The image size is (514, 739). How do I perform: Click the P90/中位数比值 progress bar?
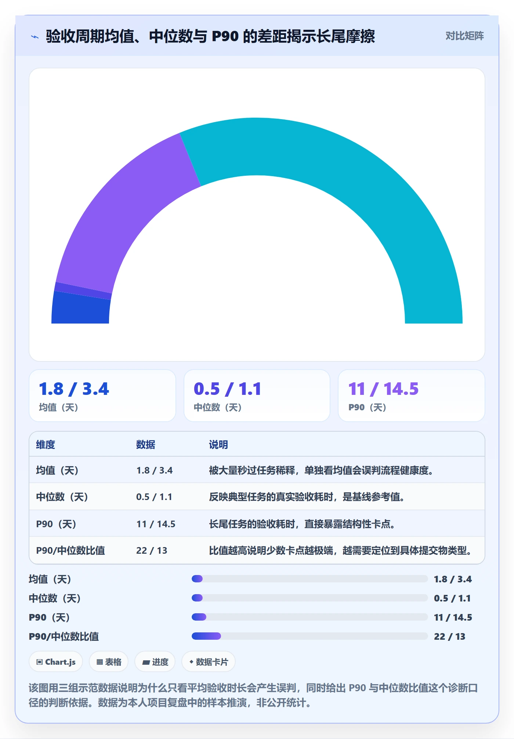tap(310, 636)
